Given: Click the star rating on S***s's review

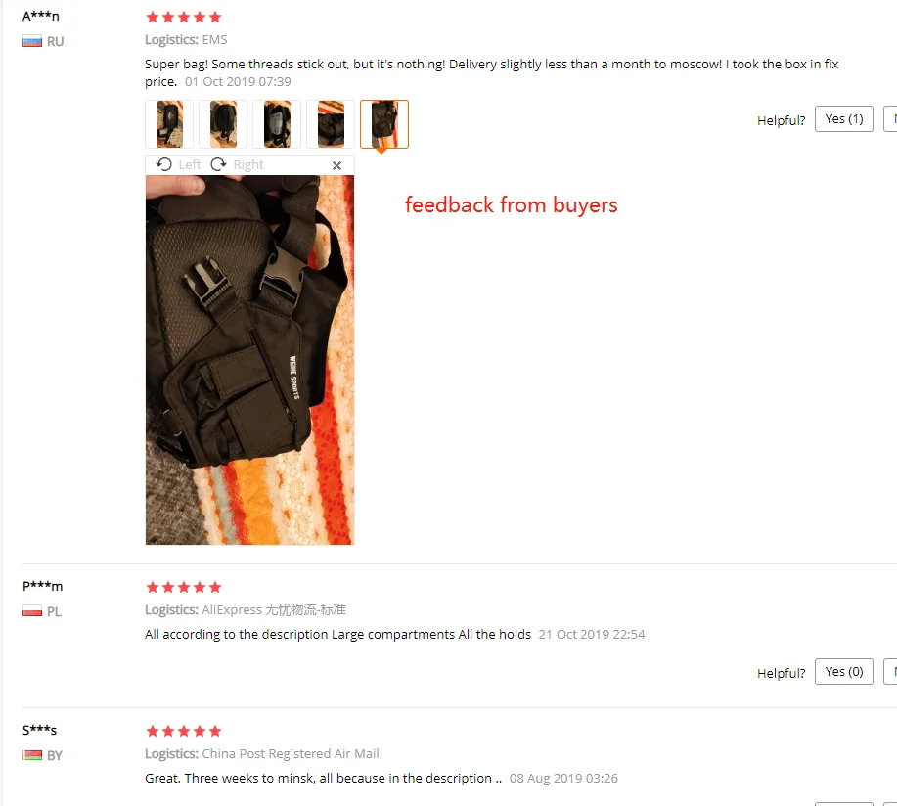Looking at the screenshot, I should [184, 731].
